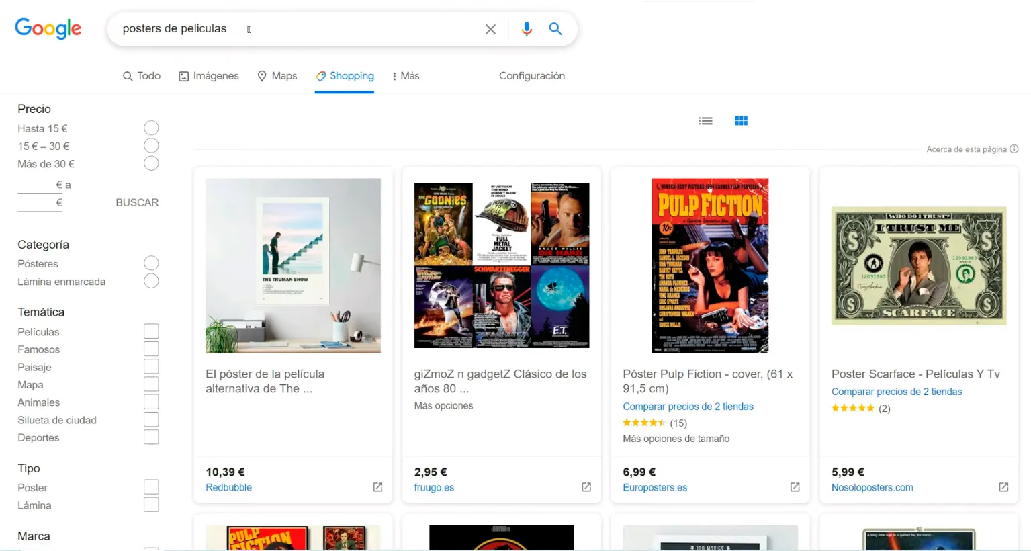Viewport: 1031px width, 551px height.
Task: Open Nosoloposters.com store link
Action: click(872, 487)
